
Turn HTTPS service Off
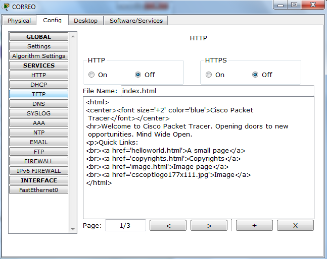coord(255,75)
